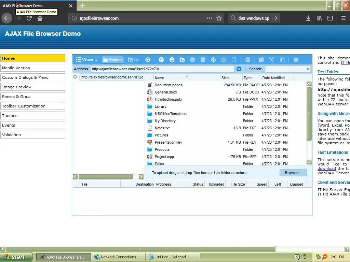This screenshot has width=350, height=262.
Task: Switch to Untitled - Notepad taskbar item
Action: (x=173, y=257)
